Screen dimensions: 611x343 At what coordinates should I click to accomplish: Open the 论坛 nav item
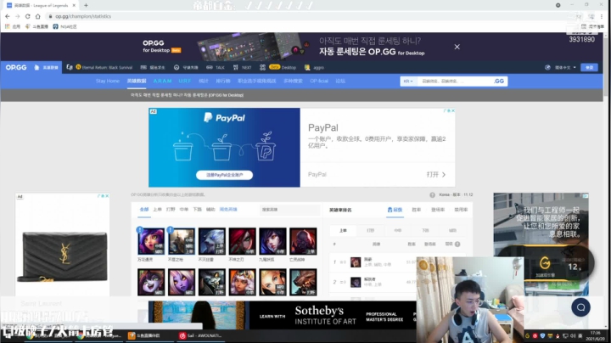click(340, 81)
